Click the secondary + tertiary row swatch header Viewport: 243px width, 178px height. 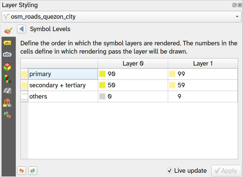click(x=24, y=85)
